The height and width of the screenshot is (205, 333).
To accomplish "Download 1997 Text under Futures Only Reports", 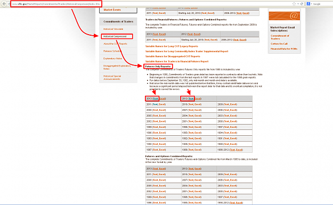I will pos(226,127).
